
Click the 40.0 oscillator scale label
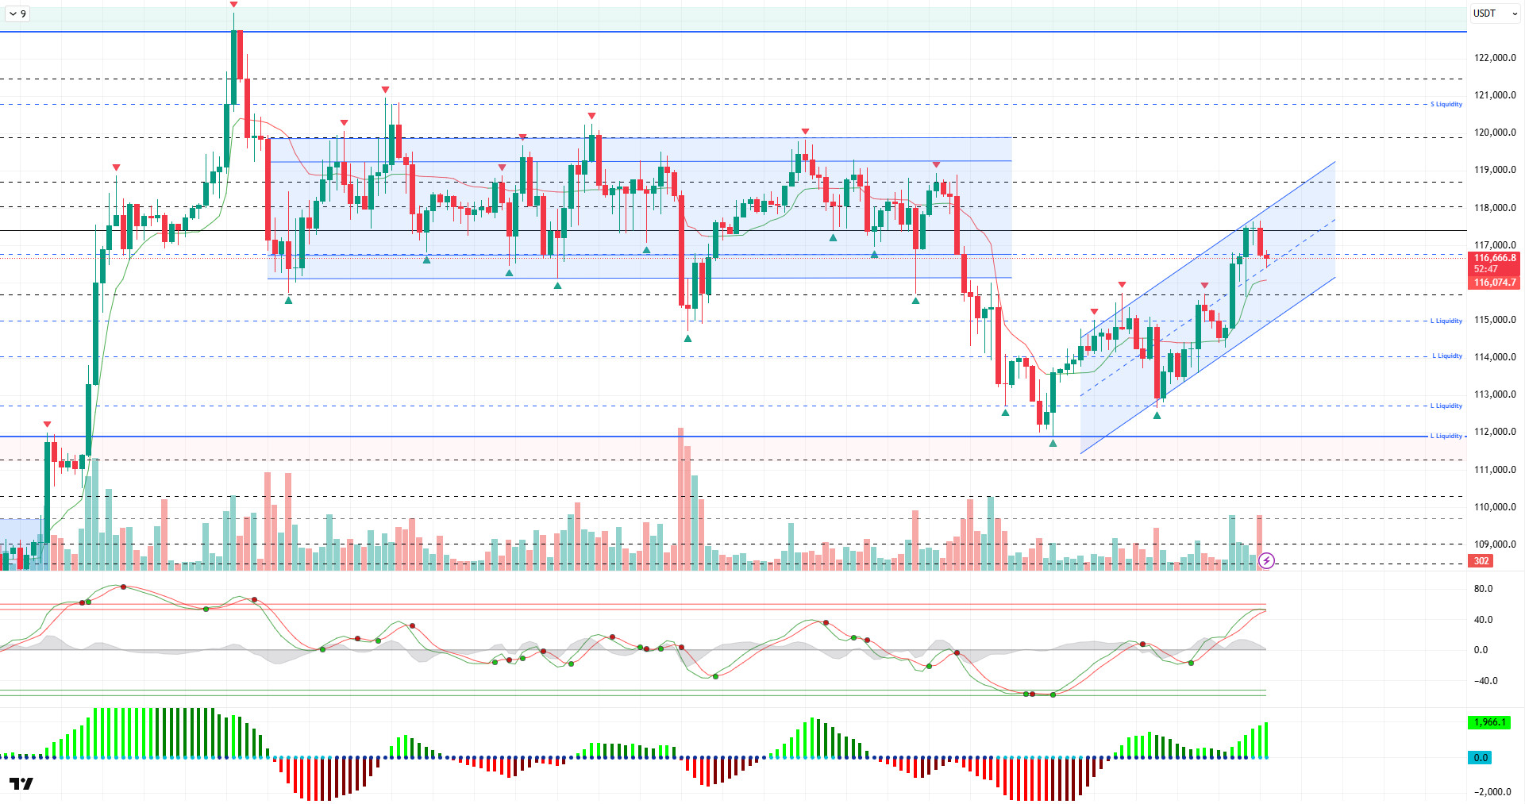[1483, 620]
